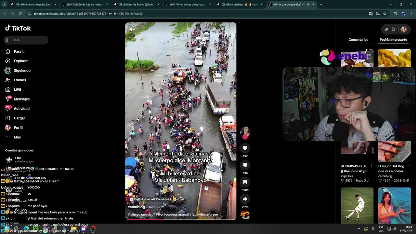Image resolution: width=416 pixels, height=234 pixels.
Task: Reload the TikTok page
Action: tap(20, 14)
